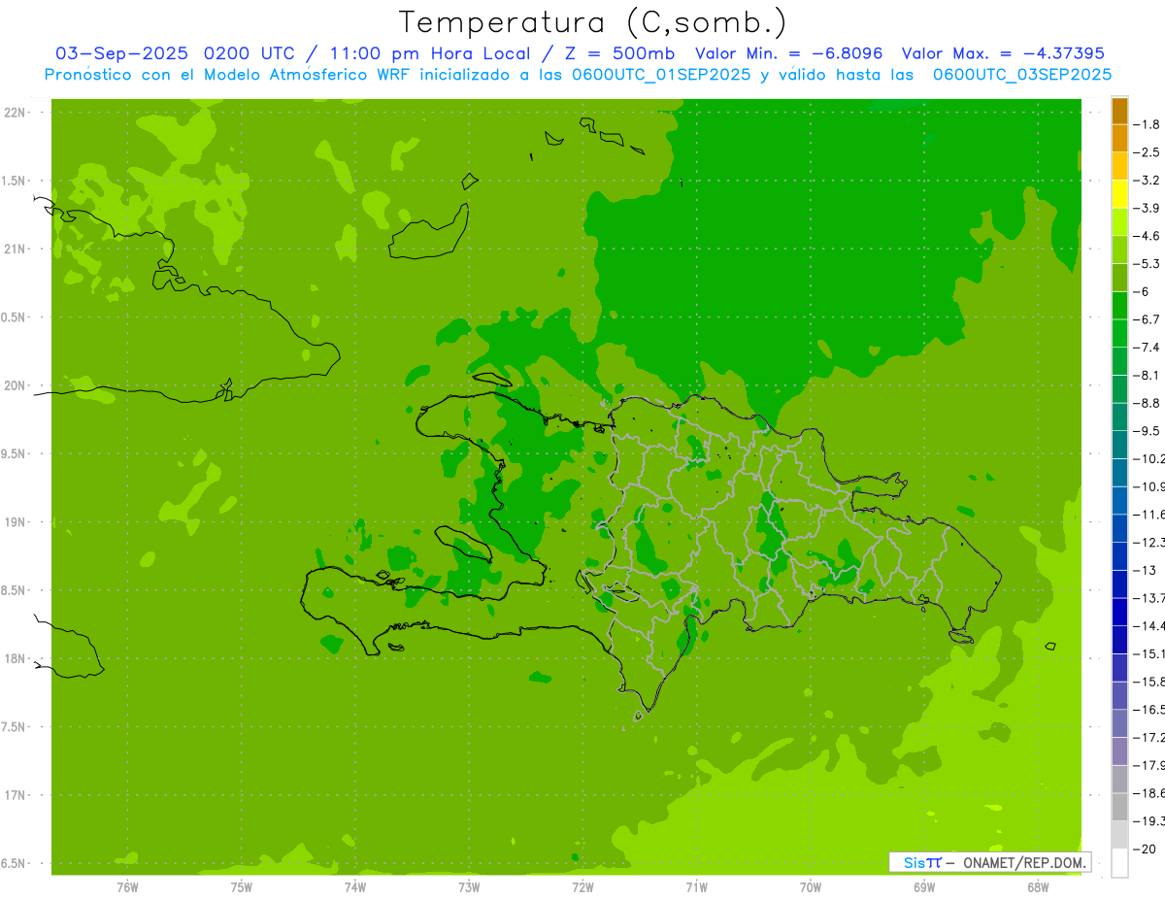Pick the yellow swatch between -3.2 and -3.9
The image size is (1165, 900).
1119,194
